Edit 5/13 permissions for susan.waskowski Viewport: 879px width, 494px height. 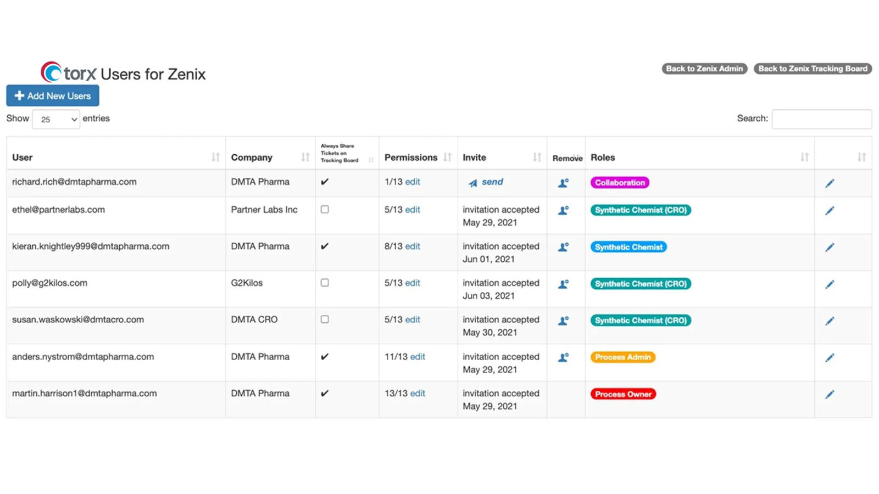413,319
